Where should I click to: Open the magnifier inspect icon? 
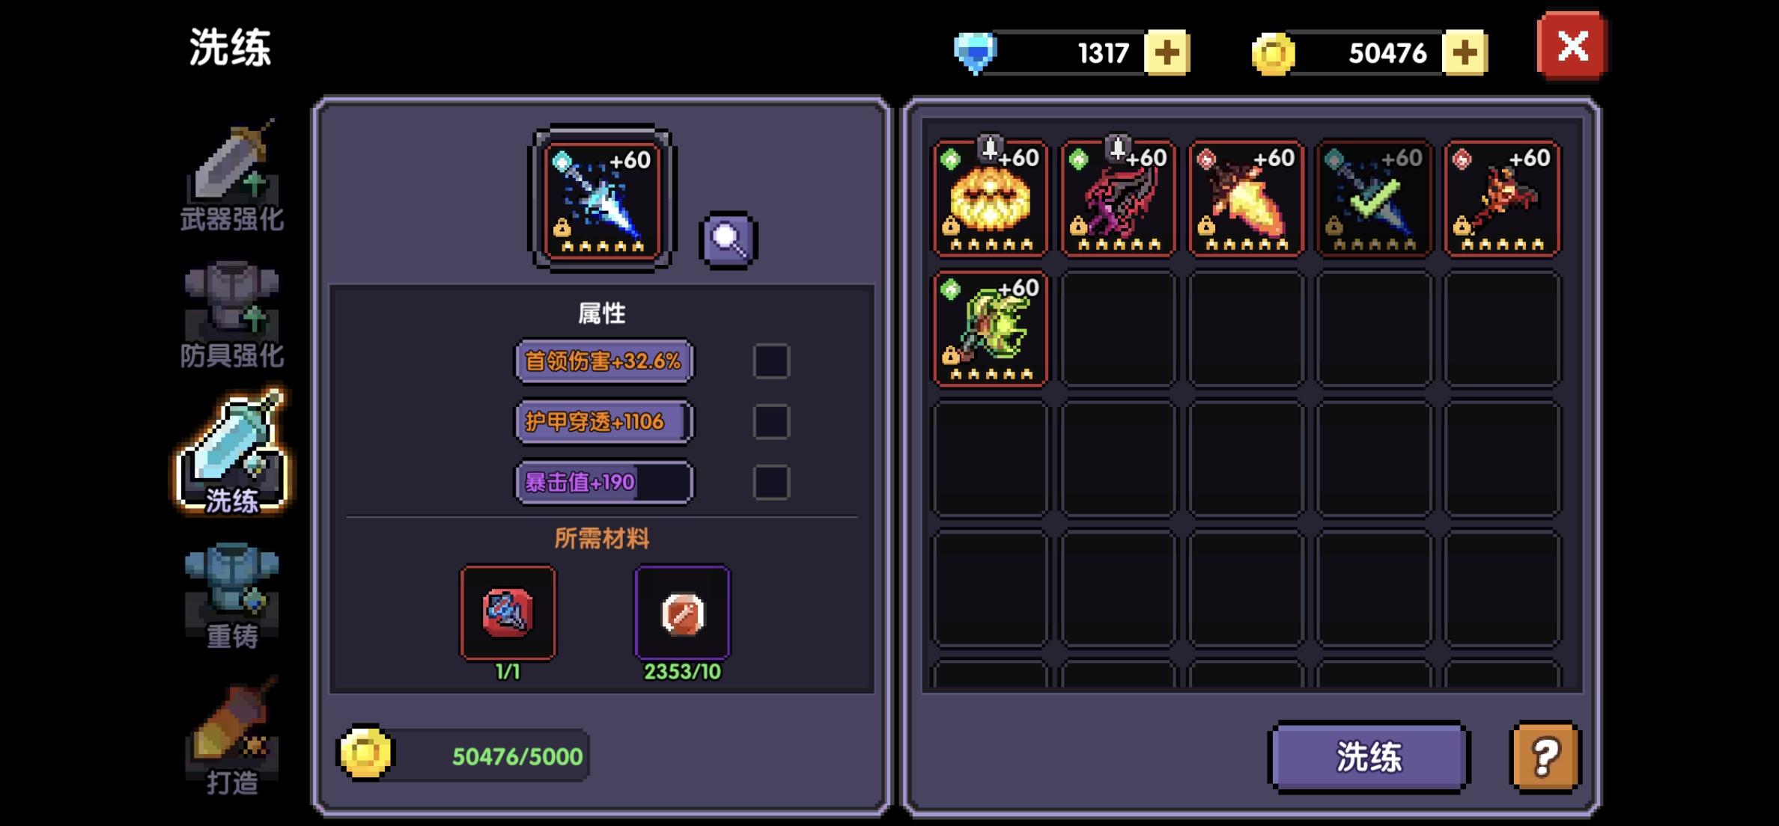pos(728,239)
